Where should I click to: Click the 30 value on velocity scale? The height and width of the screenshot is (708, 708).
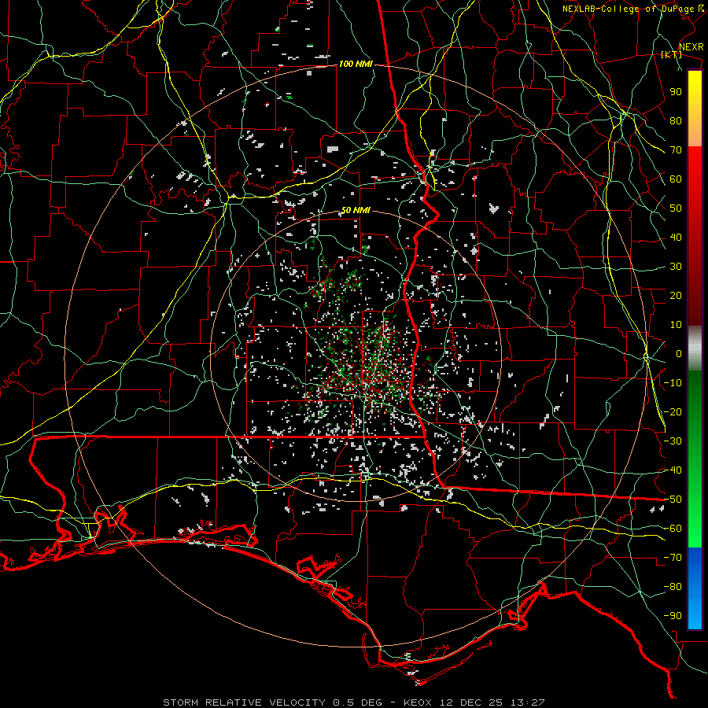(x=676, y=267)
